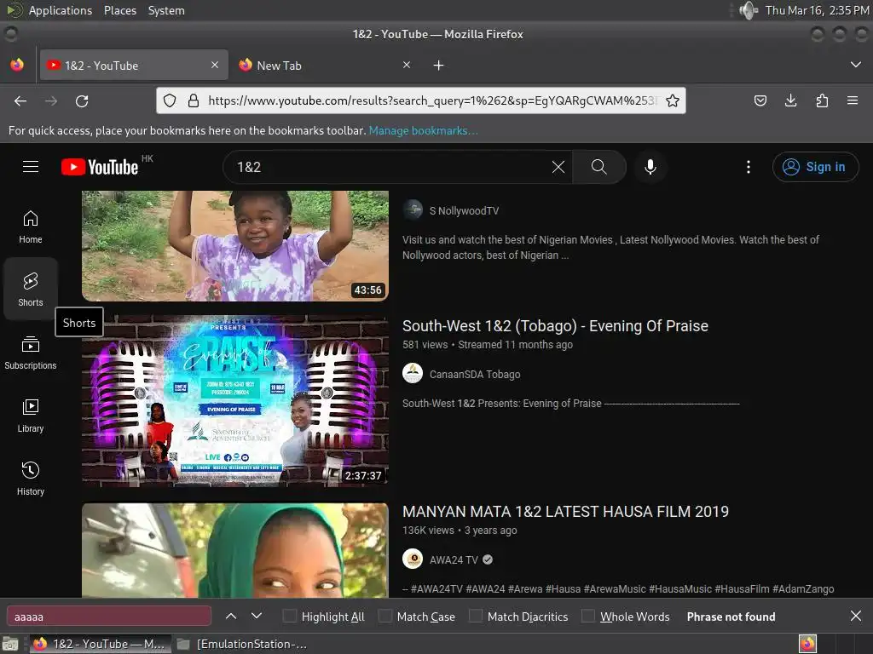Screen dimensions: 873x654
Task: Close the New Tab tab
Action: (407, 65)
